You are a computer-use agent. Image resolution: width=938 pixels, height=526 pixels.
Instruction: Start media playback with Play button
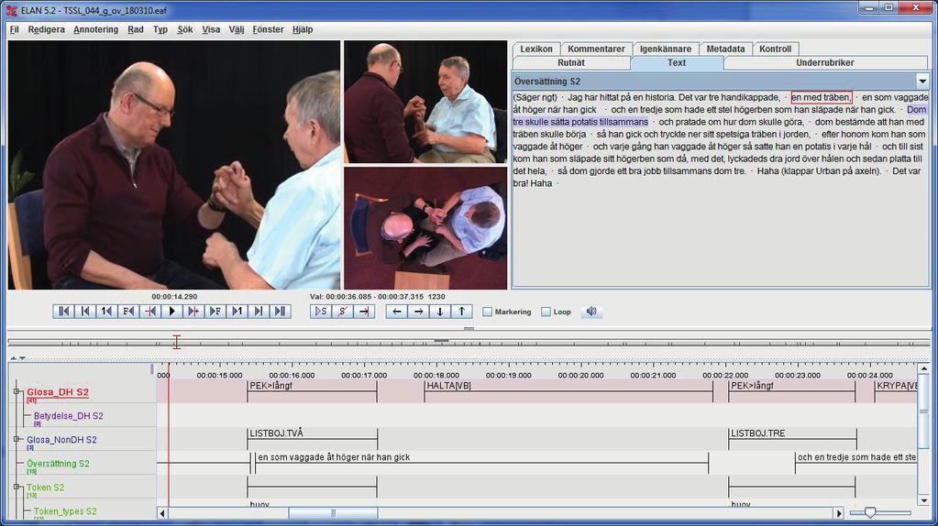tap(171, 312)
